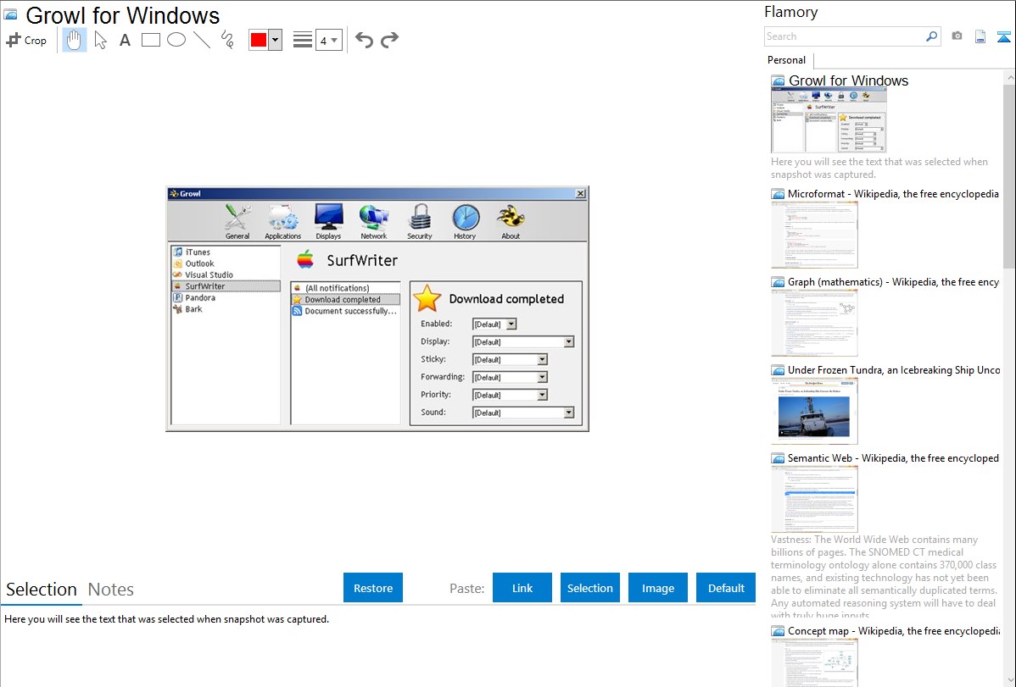Click the 'Microformat - Wikipedia' snapshot title

point(894,194)
